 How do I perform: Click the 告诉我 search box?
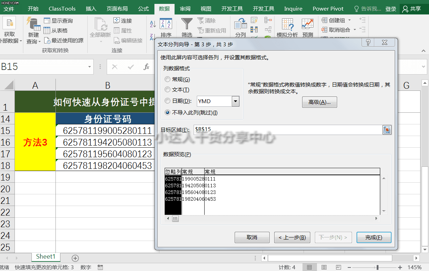[368, 9]
